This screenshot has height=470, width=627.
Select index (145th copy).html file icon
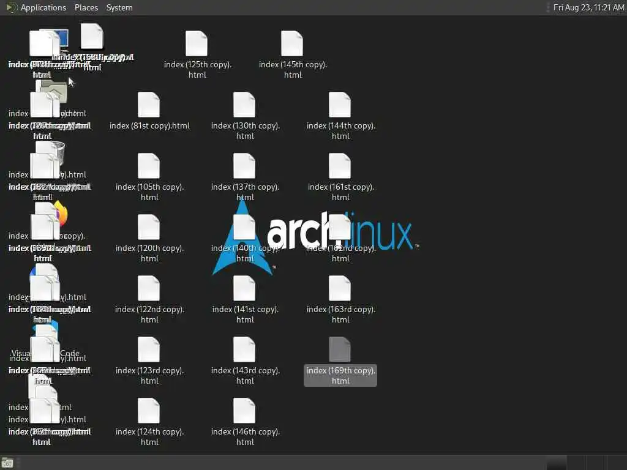[292, 43]
